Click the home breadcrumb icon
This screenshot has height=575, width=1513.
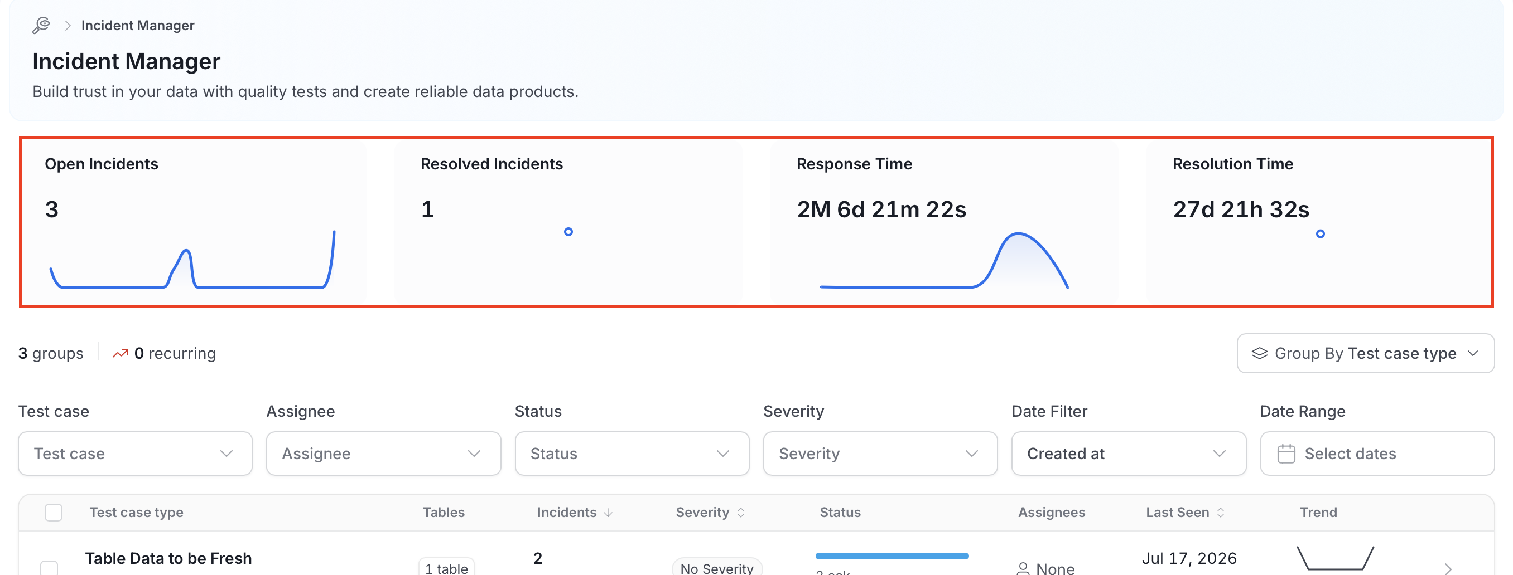point(41,25)
